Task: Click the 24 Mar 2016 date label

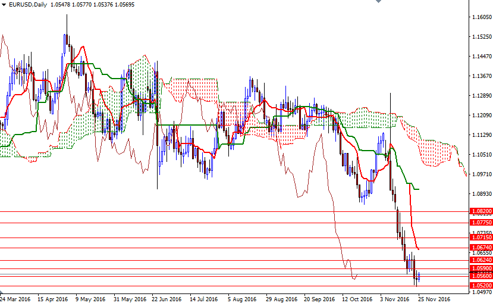Action: click(15, 299)
